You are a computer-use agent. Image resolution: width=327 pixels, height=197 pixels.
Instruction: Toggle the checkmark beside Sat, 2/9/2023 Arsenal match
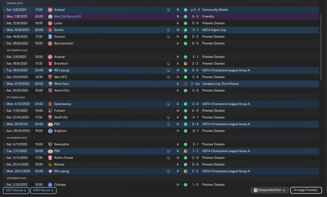5,57
